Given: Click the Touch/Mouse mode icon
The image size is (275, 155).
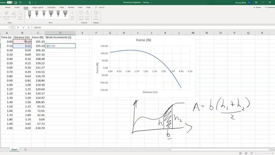Looking at the screenshot, I should tap(30, 3).
